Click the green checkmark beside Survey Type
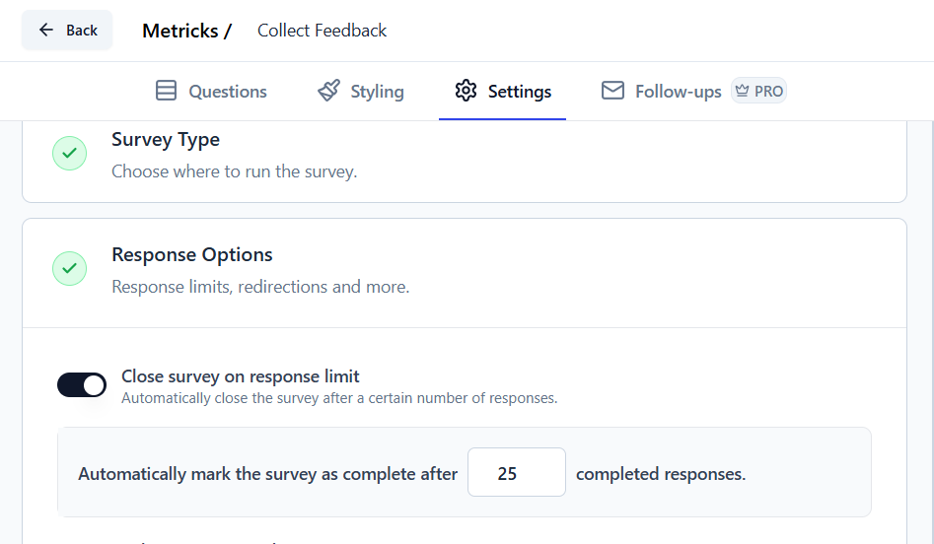934x544 pixels. point(69,154)
